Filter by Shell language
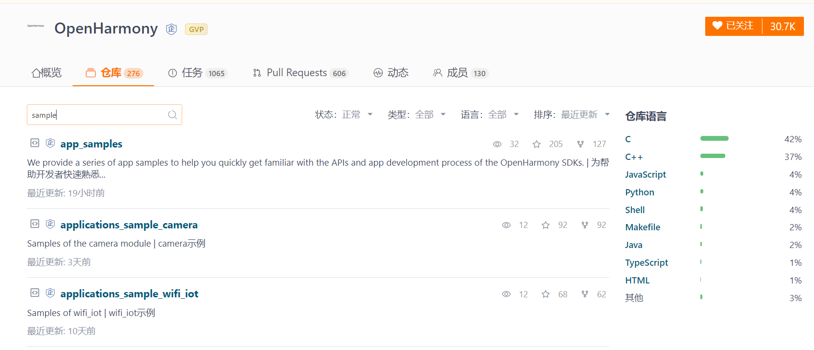This screenshot has height=350, width=814. coord(635,210)
